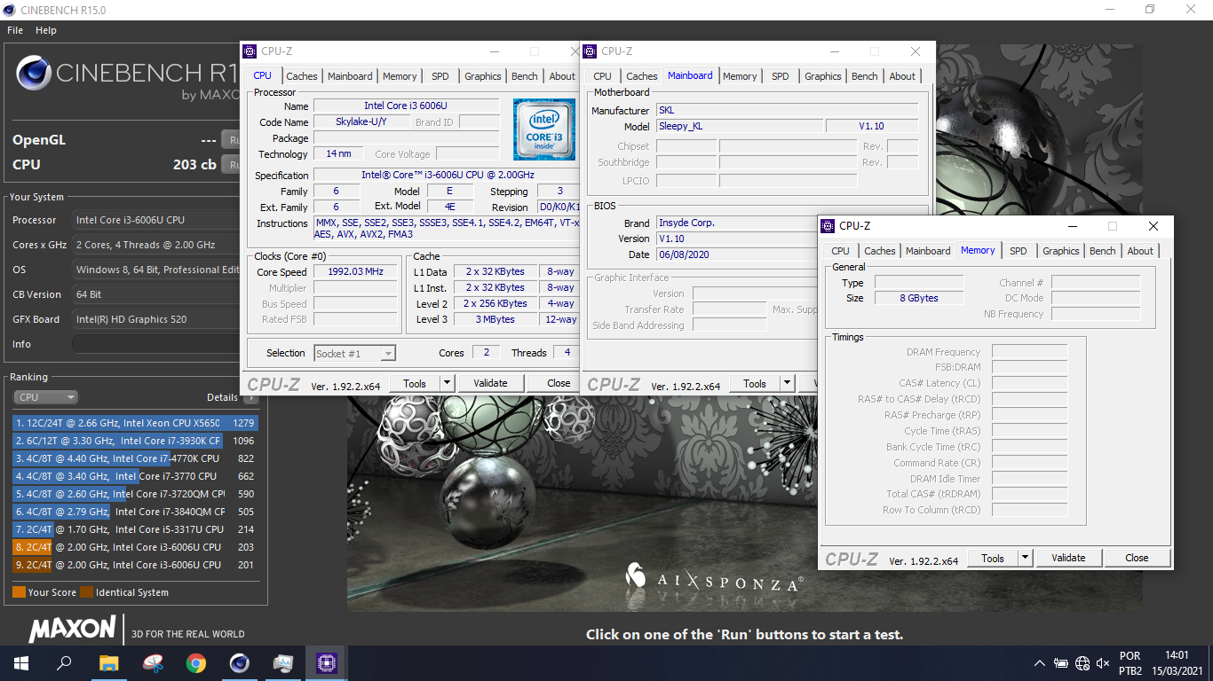The image size is (1213, 681).
Task: Select Graphics tab in Memory CPU-Z window
Action: (x=1061, y=251)
